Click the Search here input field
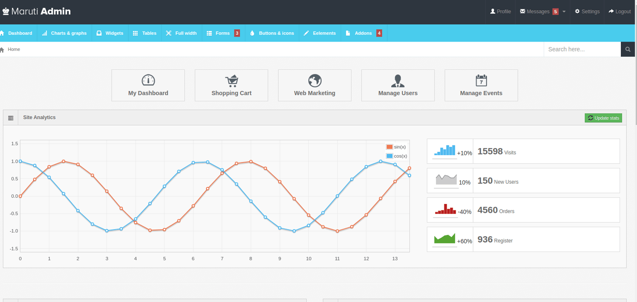Viewport: 637px width, 302px height. click(x=582, y=49)
